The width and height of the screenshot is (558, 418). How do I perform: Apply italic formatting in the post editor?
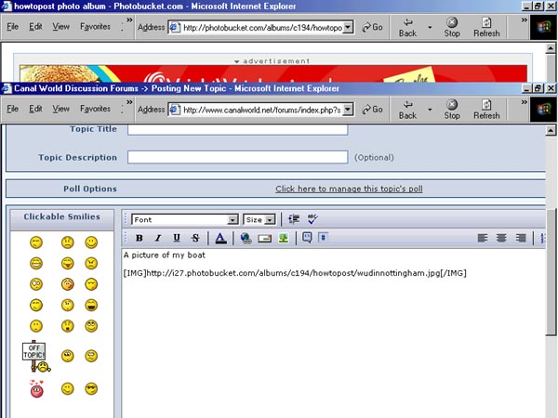(x=158, y=238)
